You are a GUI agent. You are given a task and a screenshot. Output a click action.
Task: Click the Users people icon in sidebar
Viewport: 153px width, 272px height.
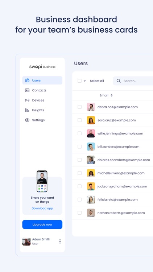(x=27, y=80)
